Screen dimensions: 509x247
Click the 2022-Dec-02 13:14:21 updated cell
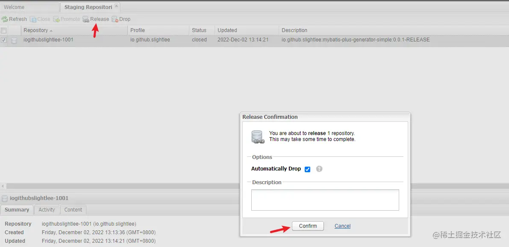[243, 40]
